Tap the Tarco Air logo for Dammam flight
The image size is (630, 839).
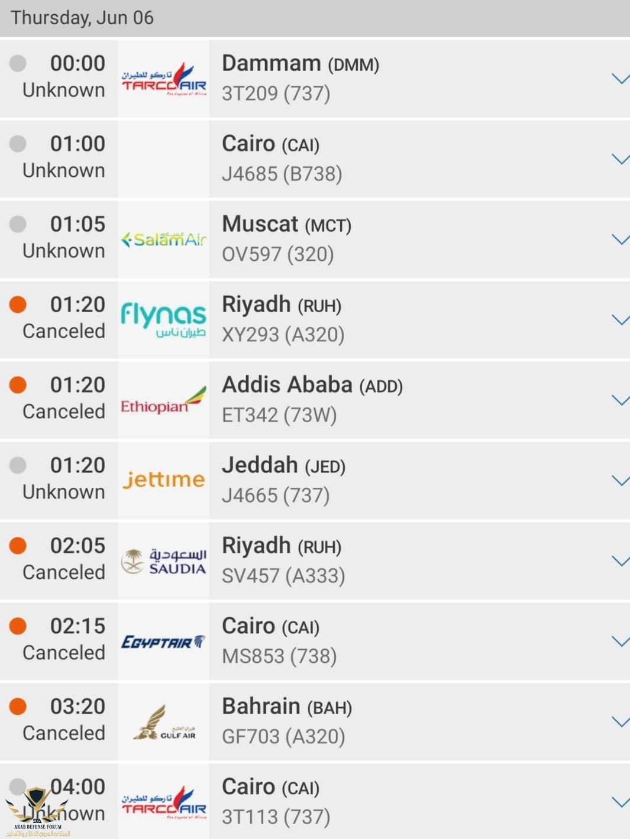click(164, 79)
